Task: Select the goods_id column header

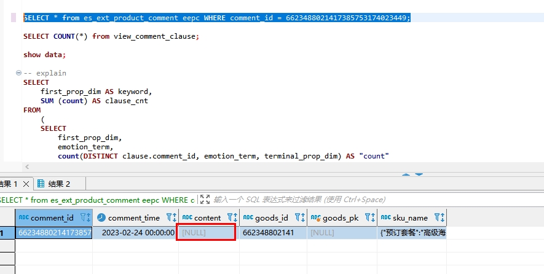Action: click(273, 217)
